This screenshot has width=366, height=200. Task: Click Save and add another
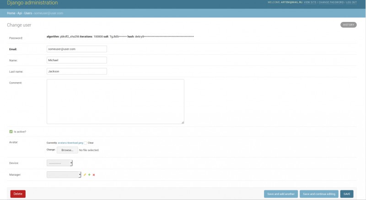click(281, 194)
